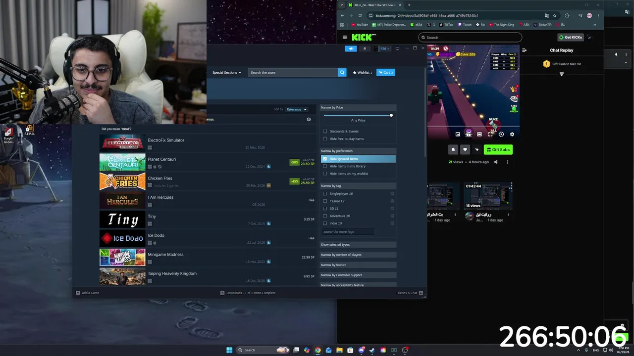Check Discounts & Events filter
Screen dimensions: 634x356
click(x=325, y=131)
